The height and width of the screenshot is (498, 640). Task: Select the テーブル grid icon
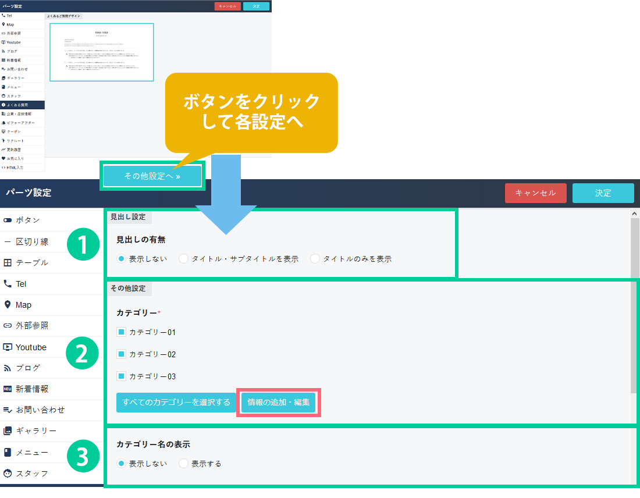(x=8, y=262)
